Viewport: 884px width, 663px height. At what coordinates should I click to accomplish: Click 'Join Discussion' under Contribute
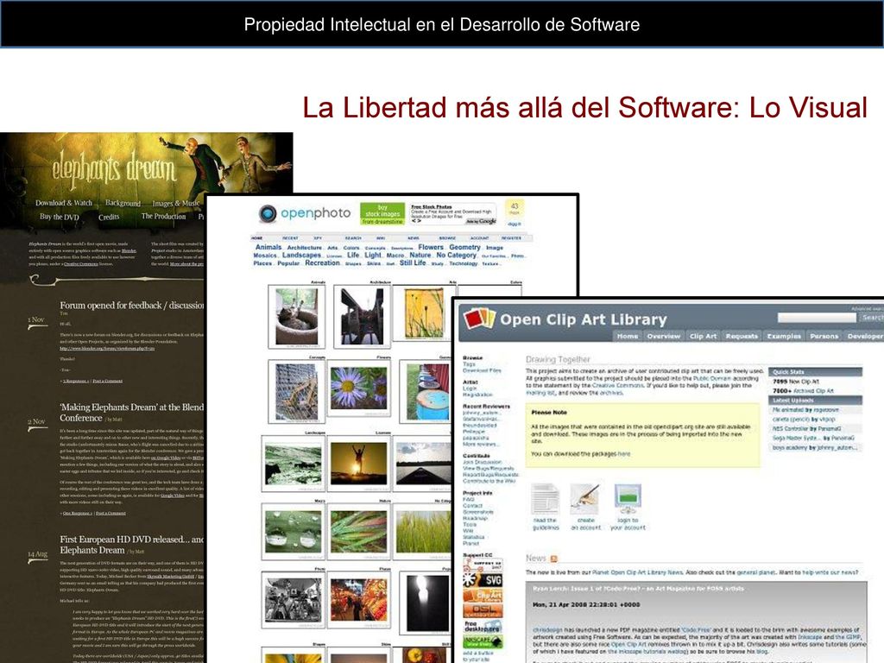click(x=482, y=462)
